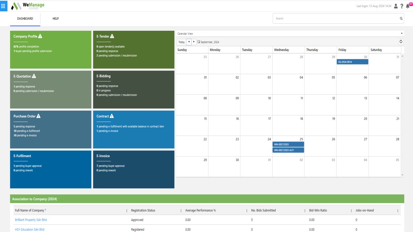Open the WM-0027/2023-ALT1 calendar event
This screenshot has height=232, width=413.
click(x=288, y=150)
